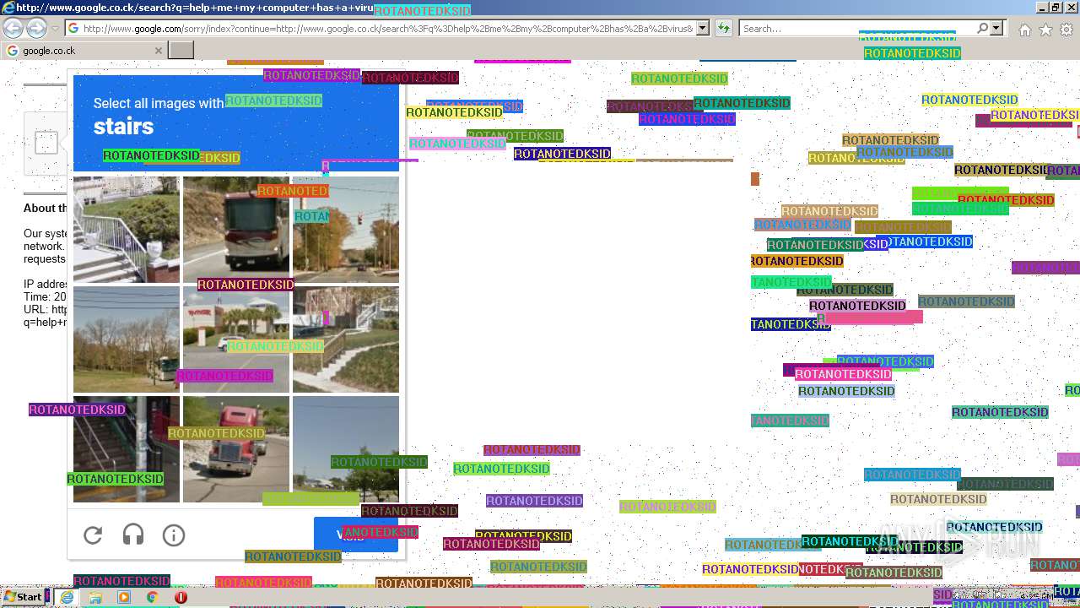Open the captcha help info icon
This screenshot has height=608, width=1080.
tap(174, 535)
